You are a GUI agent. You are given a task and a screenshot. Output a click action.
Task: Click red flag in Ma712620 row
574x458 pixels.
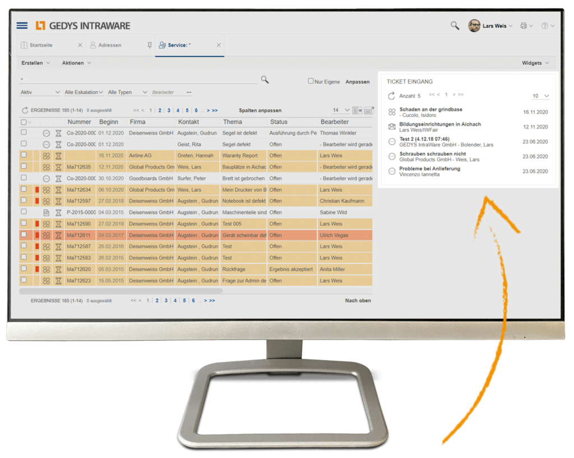pos(37,269)
